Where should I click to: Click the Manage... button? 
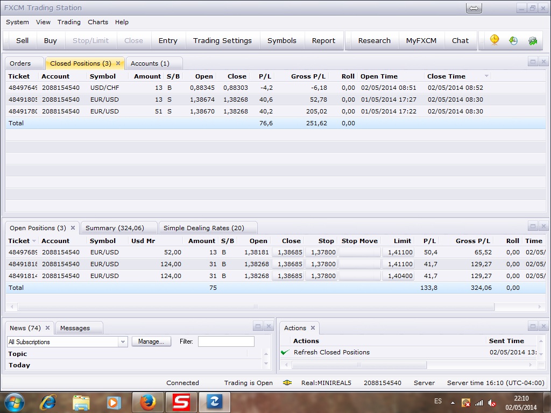pos(151,341)
